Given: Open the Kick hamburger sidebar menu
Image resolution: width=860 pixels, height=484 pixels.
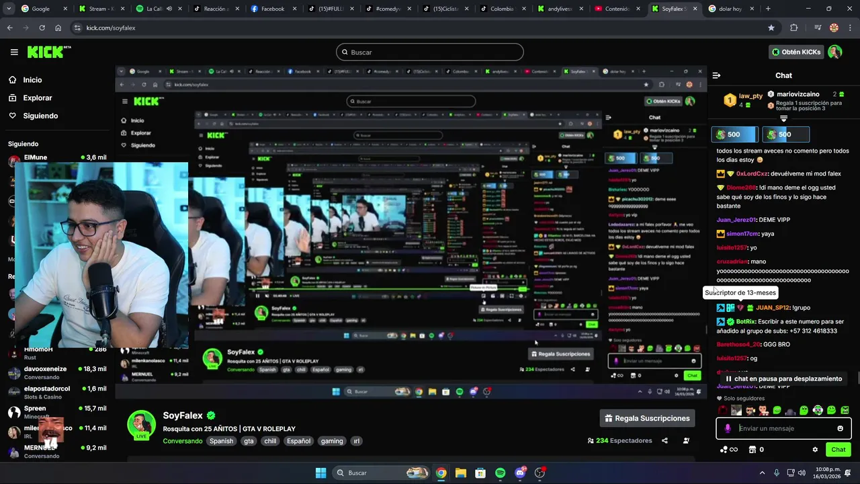Looking at the screenshot, I should [14, 52].
